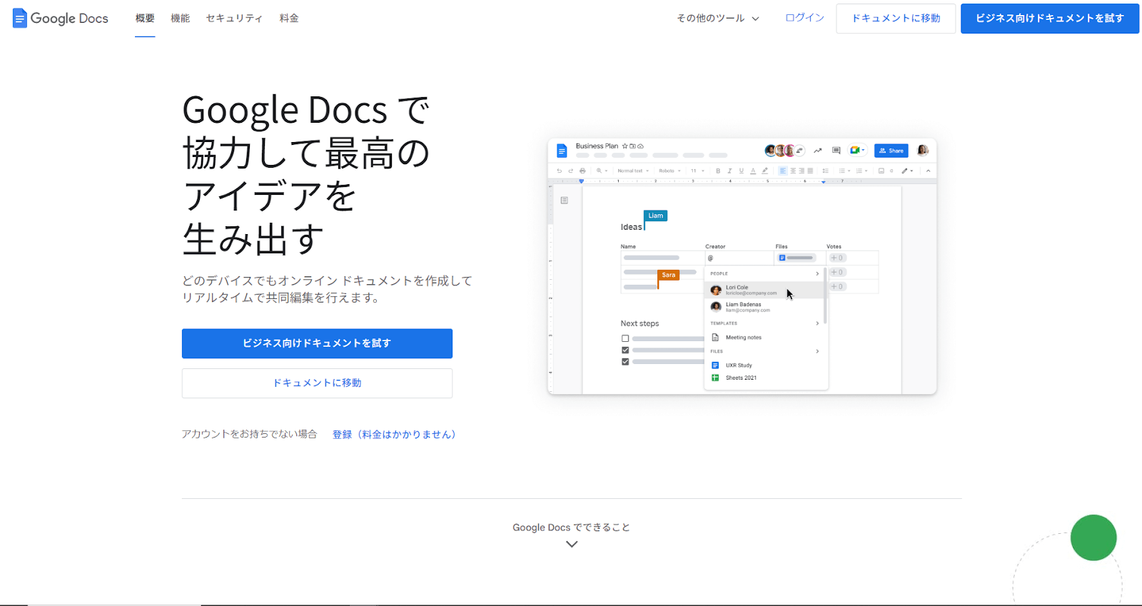Click the highlighter pen icon
This screenshot has height=606, width=1142.
coord(764,171)
